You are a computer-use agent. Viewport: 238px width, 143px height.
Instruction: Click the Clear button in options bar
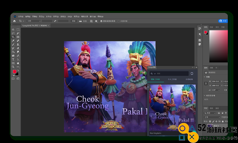pos(74,21)
